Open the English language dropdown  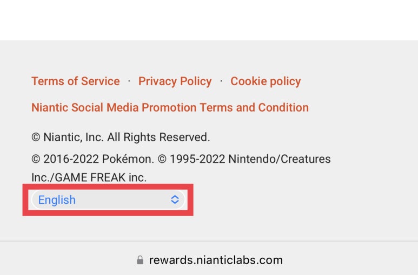point(108,200)
